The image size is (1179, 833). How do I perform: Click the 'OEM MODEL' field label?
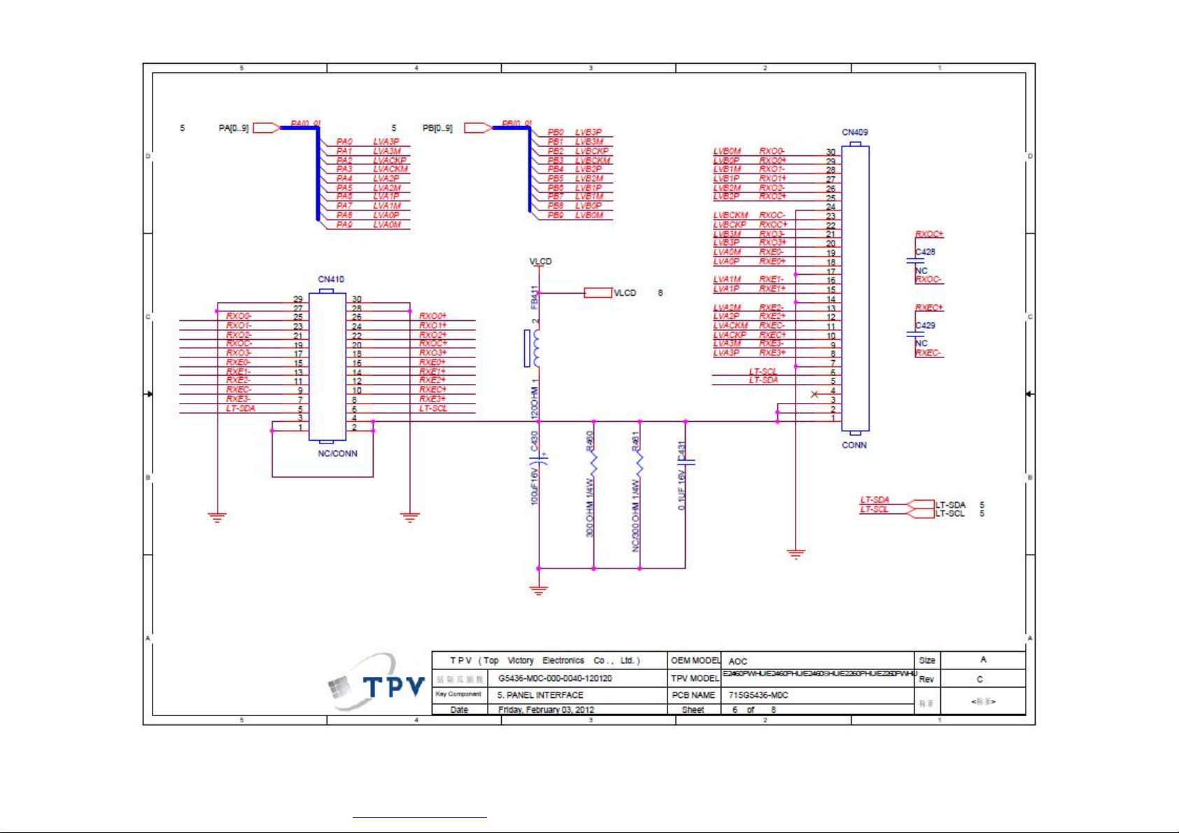coord(696,660)
